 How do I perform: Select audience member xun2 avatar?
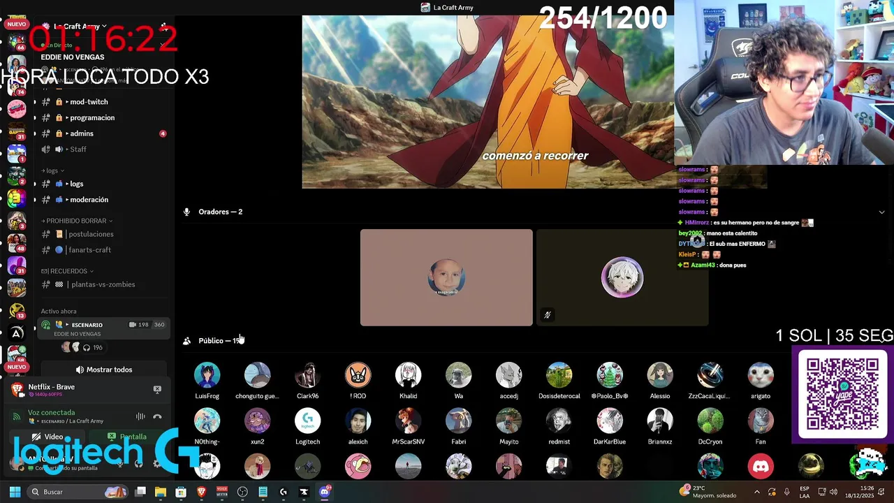(x=257, y=421)
